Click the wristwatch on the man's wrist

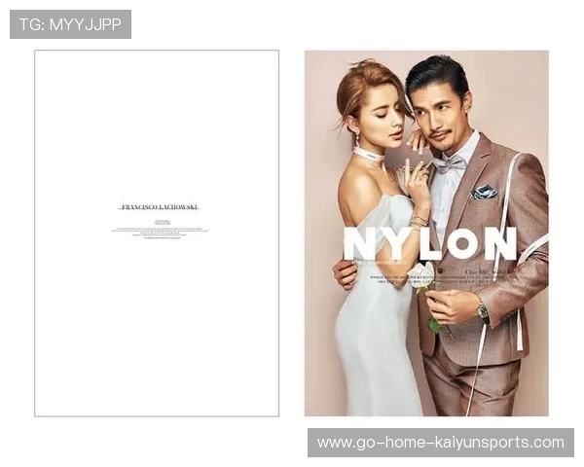pos(483,311)
